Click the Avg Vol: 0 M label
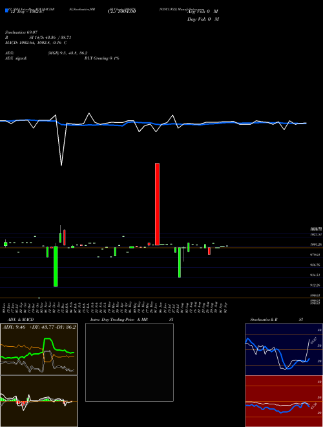 pyautogui.click(x=203, y=12)
